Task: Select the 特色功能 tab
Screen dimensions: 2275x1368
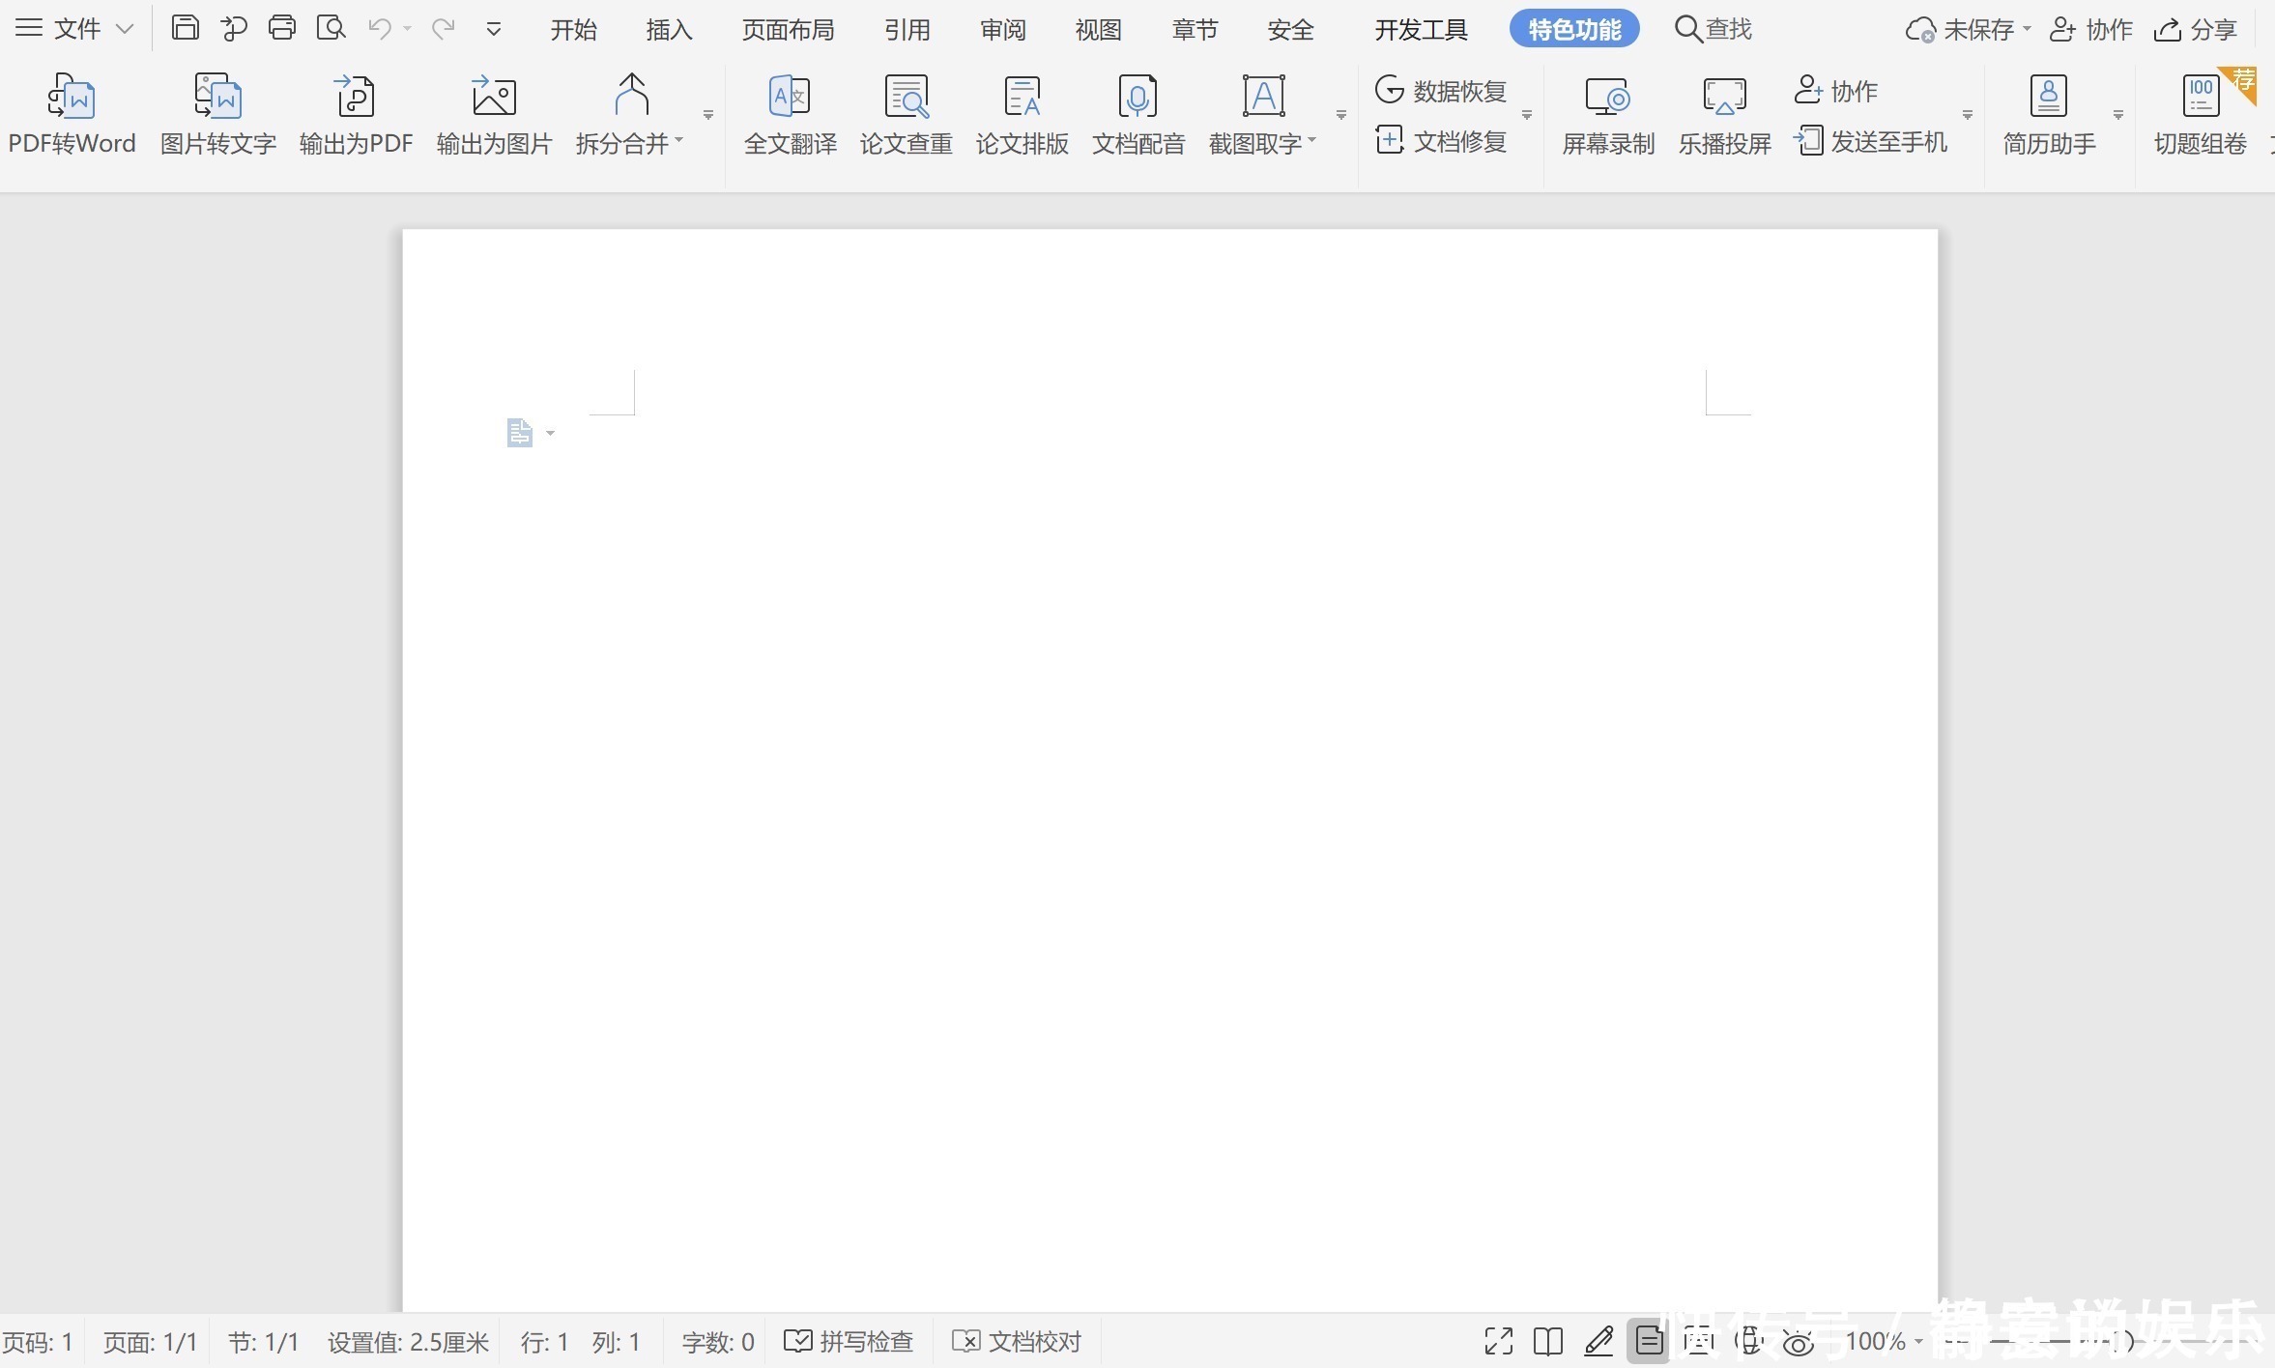Action: (x=1574, y=29)
